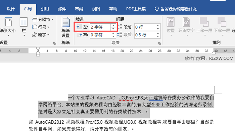Click the 间距 spacing label
The image size is (235, 140).
(x=120, y=19)
